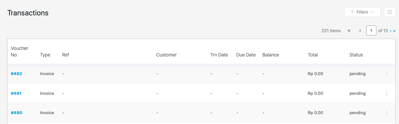Open actions menu for voucher #491

387,93
